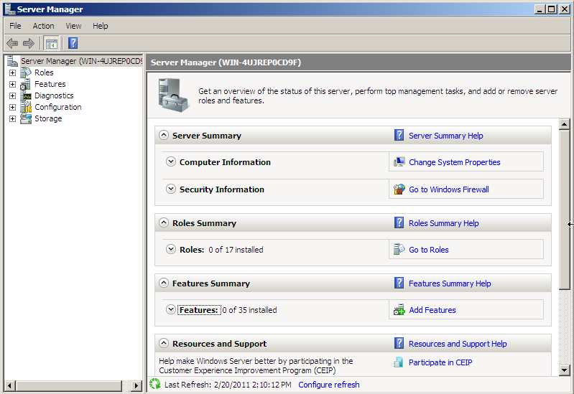
Task: Collapse the Server Summary section
Action: [x=164, y=135]
